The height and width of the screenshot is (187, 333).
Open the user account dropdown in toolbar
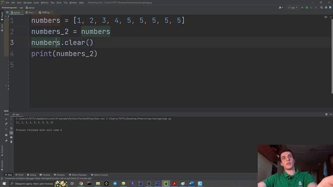[x=281, y=8]
